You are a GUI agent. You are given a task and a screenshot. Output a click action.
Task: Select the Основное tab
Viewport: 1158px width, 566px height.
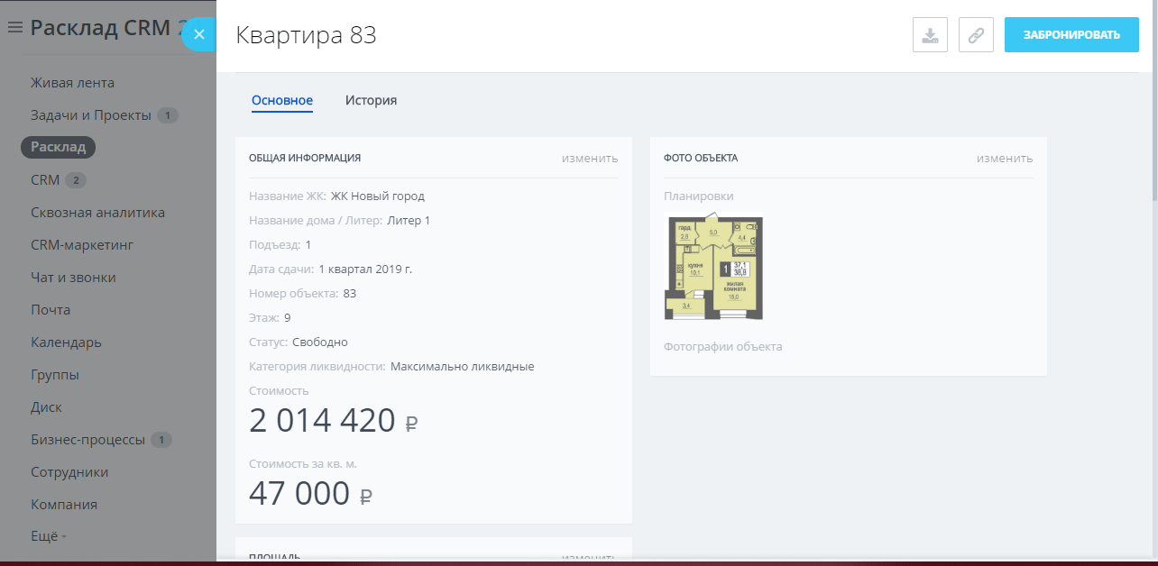[x=282, y=100]
